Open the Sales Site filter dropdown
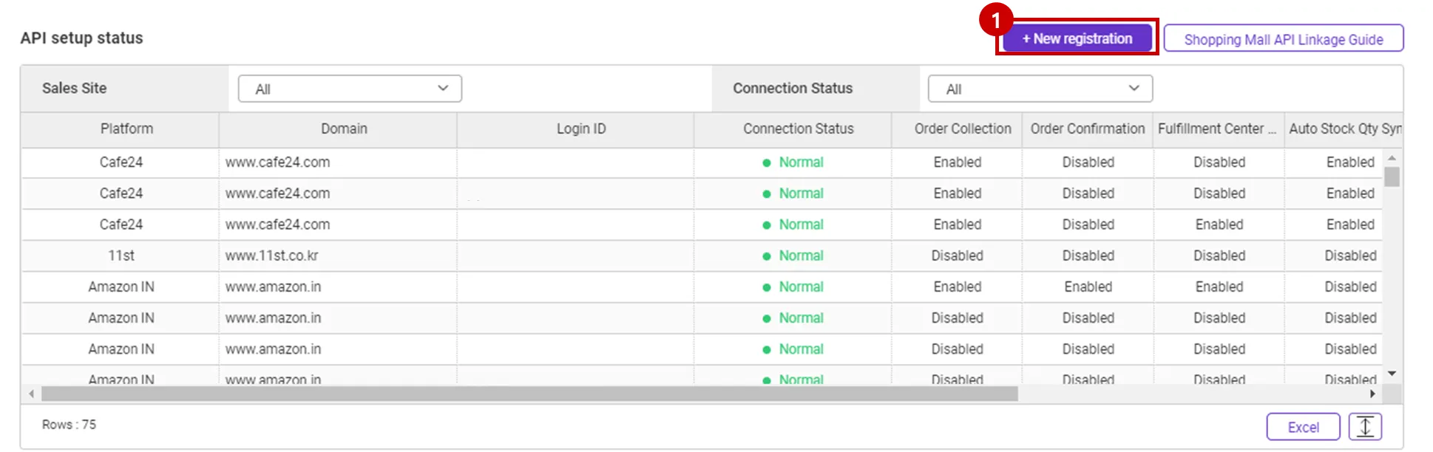Viewport: 1433px width, 452px height. 350,89
